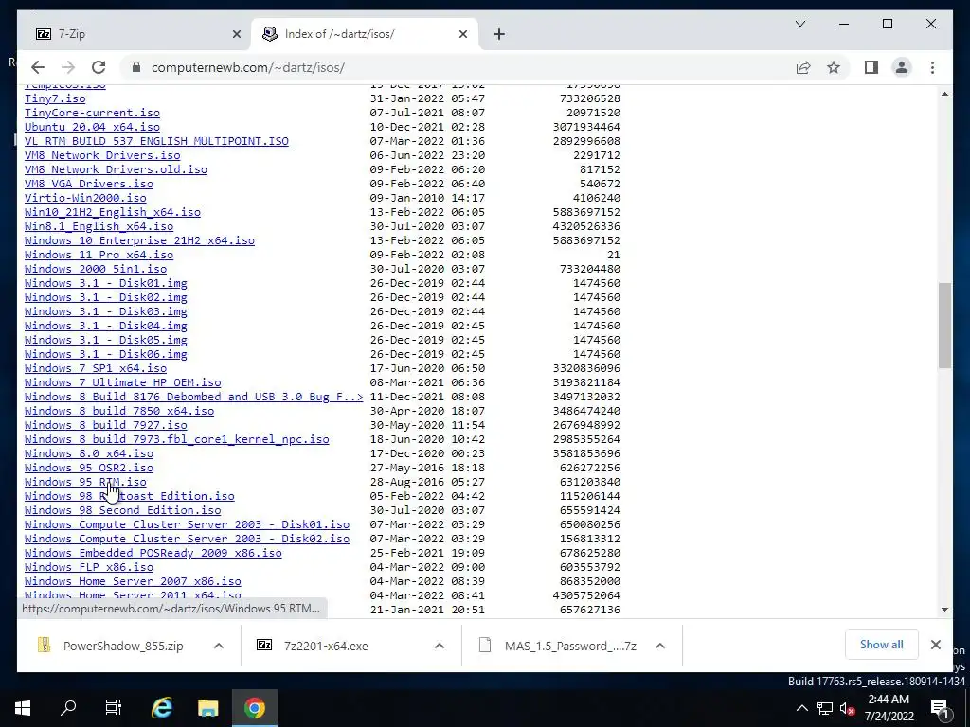This screenshot has width=970, height=727.
Task: Open Windows_95_RTM.iso link
Action: 85,482
